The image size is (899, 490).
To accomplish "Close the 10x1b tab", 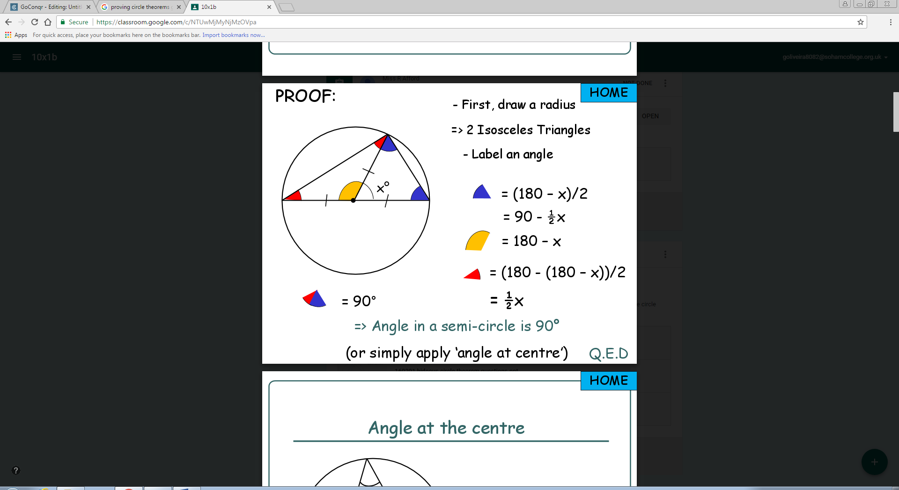I will [269, 7].
